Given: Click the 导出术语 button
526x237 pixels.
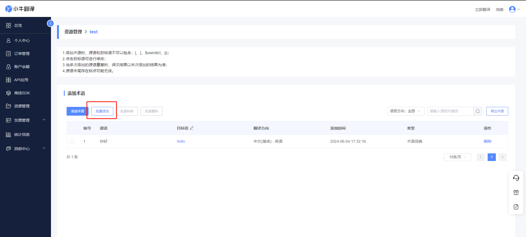Looking at the screenshot, I should click(497, 111).
